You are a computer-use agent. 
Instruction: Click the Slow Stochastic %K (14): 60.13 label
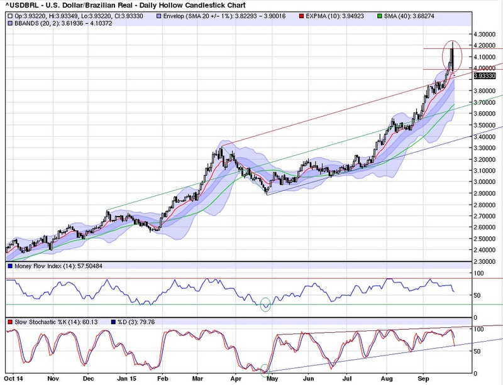click(x=56, y=322)
